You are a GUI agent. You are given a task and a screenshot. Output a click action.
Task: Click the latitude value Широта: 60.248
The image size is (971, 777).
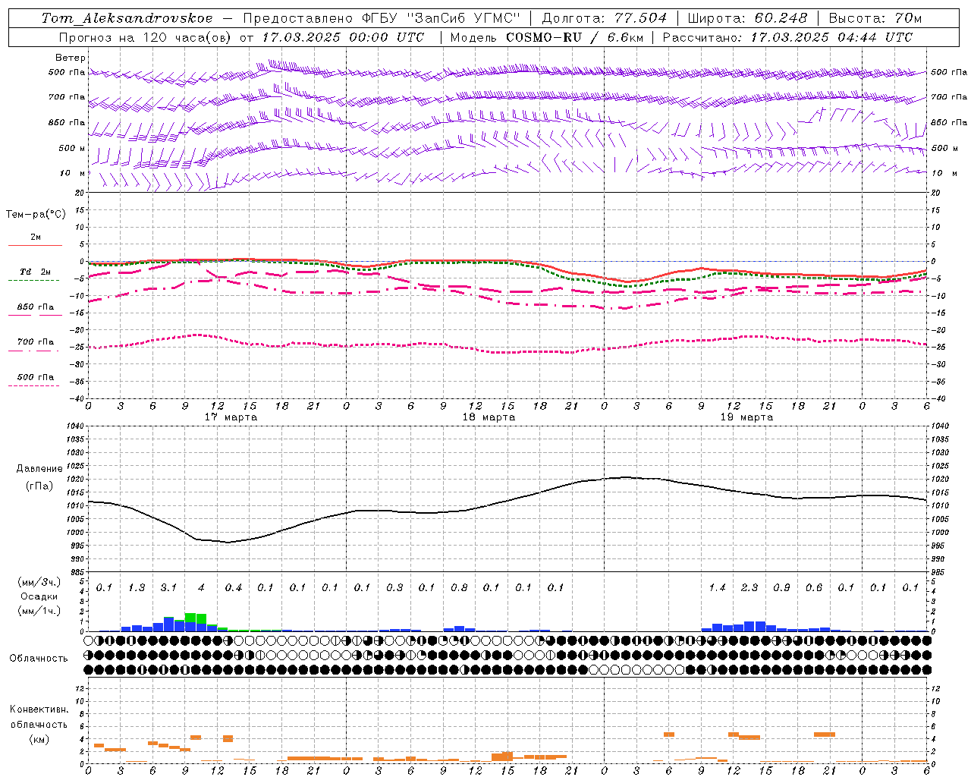(x=747, y=18)
